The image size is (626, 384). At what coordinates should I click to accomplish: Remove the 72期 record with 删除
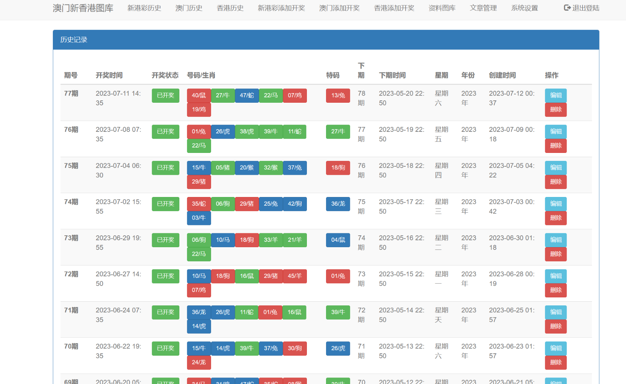[x=556, y=290]
